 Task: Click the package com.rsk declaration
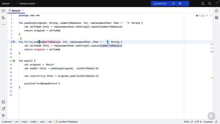(29, 15)
